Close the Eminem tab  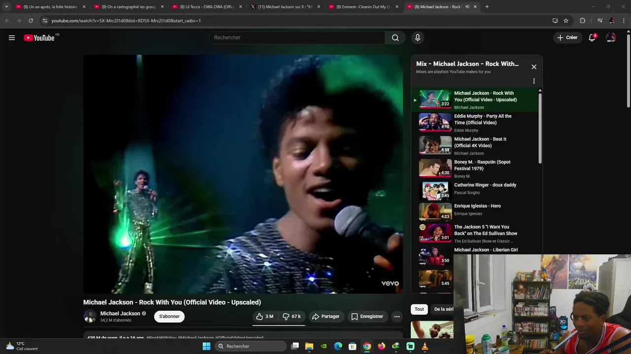[397, 7]
